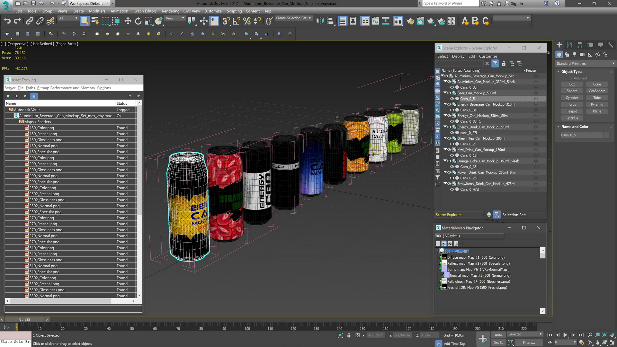This screenshot has height=347, width=617.
Task: Activate the Select Object tool
Action: (x=85, y=21)
